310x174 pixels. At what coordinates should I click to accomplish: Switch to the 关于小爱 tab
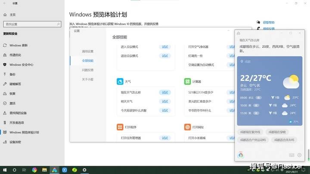[87, 79]
